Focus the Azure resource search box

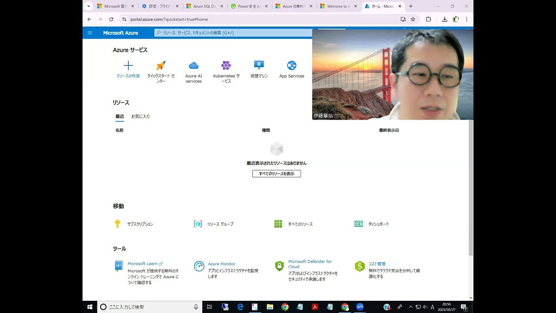(233, 33)
